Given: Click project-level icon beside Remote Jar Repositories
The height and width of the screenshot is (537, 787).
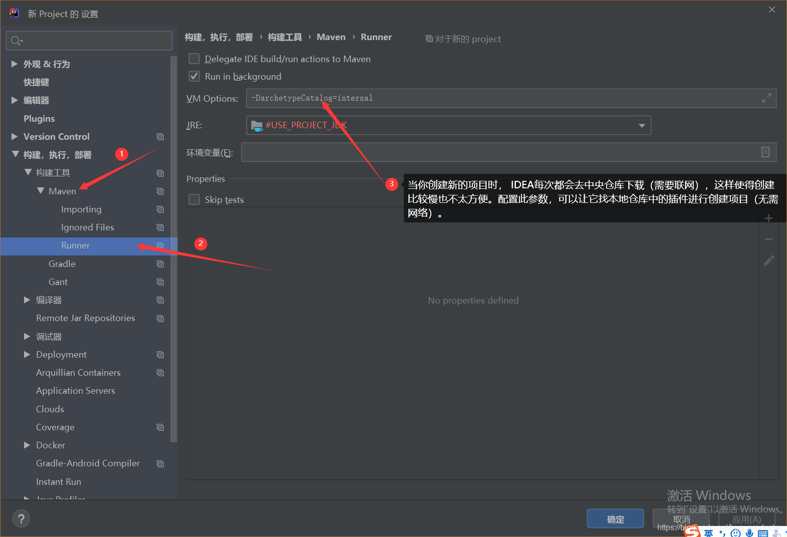Looking at the screenshot, I should click(160, 319).
